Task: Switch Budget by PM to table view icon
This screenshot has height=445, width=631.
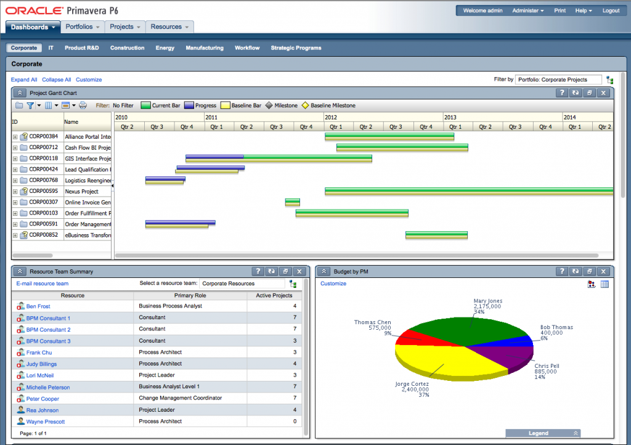Action: tap(605, 284)
